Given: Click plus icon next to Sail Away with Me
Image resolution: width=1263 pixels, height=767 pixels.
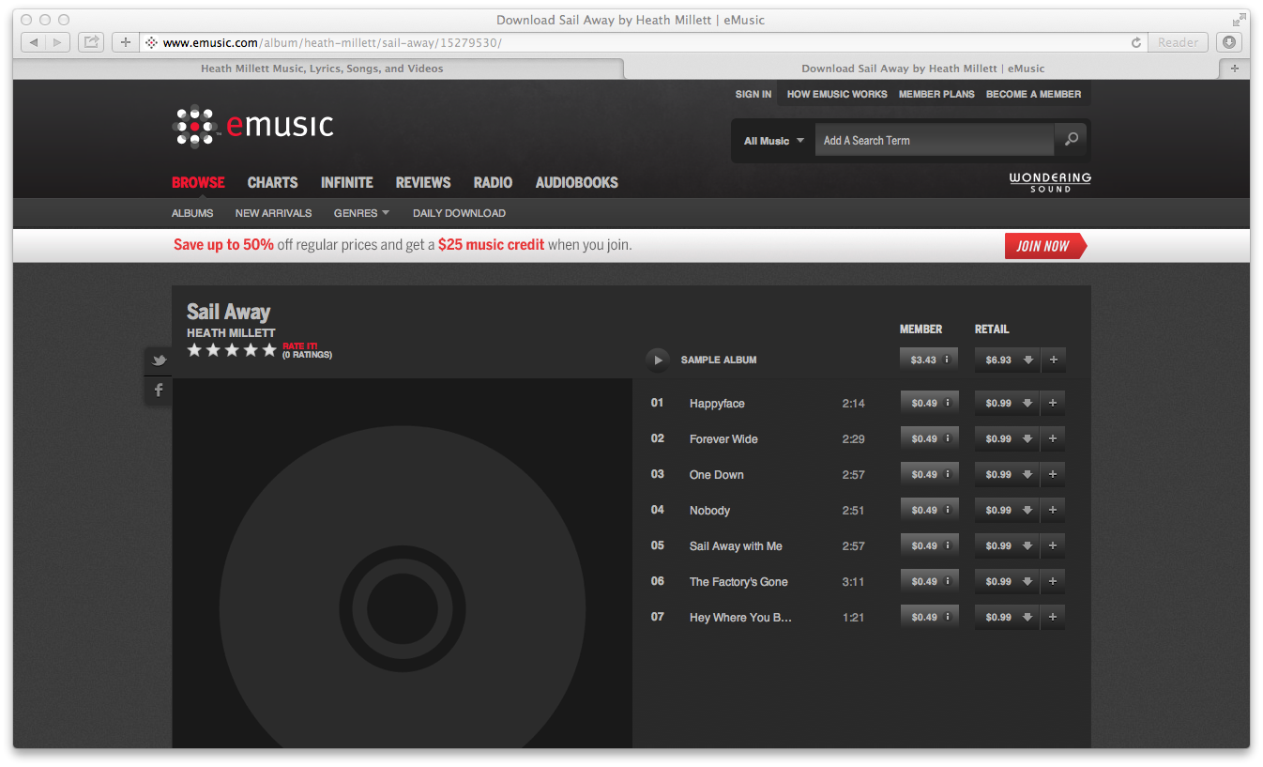Looking at the screenshot, I should 1053,545.
